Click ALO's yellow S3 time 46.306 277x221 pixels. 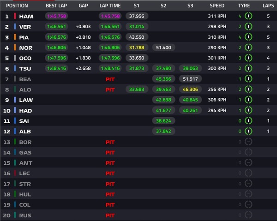(x=190, y=90)
